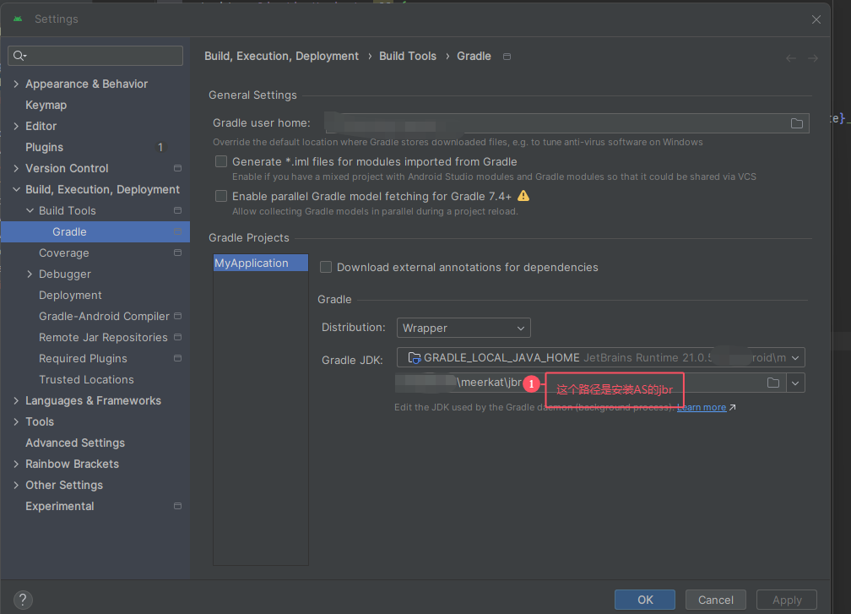The image size is (851, 614).
Task: Click the search magnifier in the settings search field
Action: (x=19, y=55)
